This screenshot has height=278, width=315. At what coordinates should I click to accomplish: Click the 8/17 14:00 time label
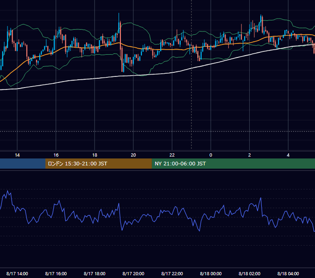click(x=17, y=273)
